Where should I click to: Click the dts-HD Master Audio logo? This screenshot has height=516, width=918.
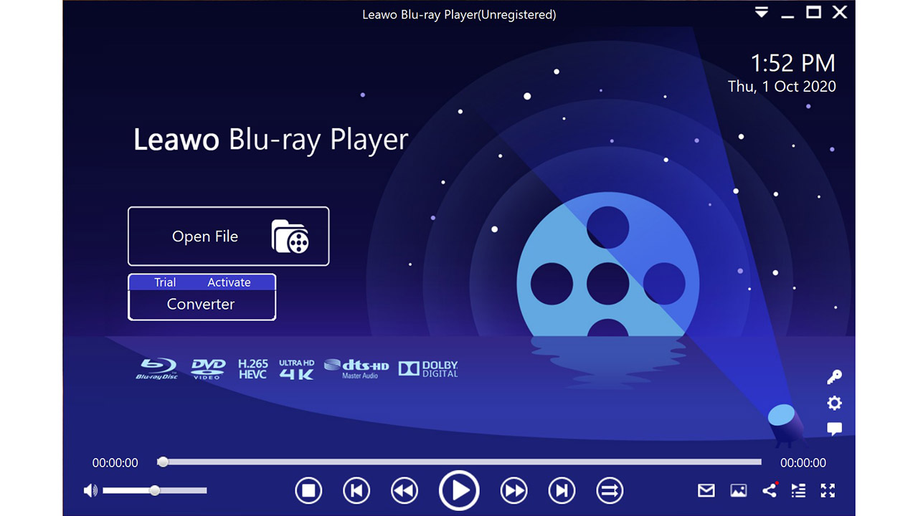tap(356, 370)
